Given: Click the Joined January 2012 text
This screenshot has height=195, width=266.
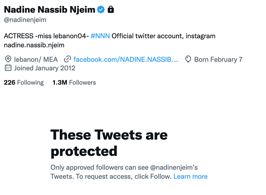Looking at the screenshot, I should [45, 68].
